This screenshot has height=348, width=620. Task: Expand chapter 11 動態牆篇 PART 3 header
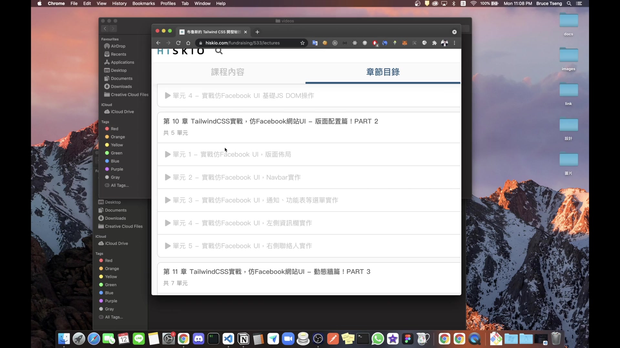coord(267,272)
